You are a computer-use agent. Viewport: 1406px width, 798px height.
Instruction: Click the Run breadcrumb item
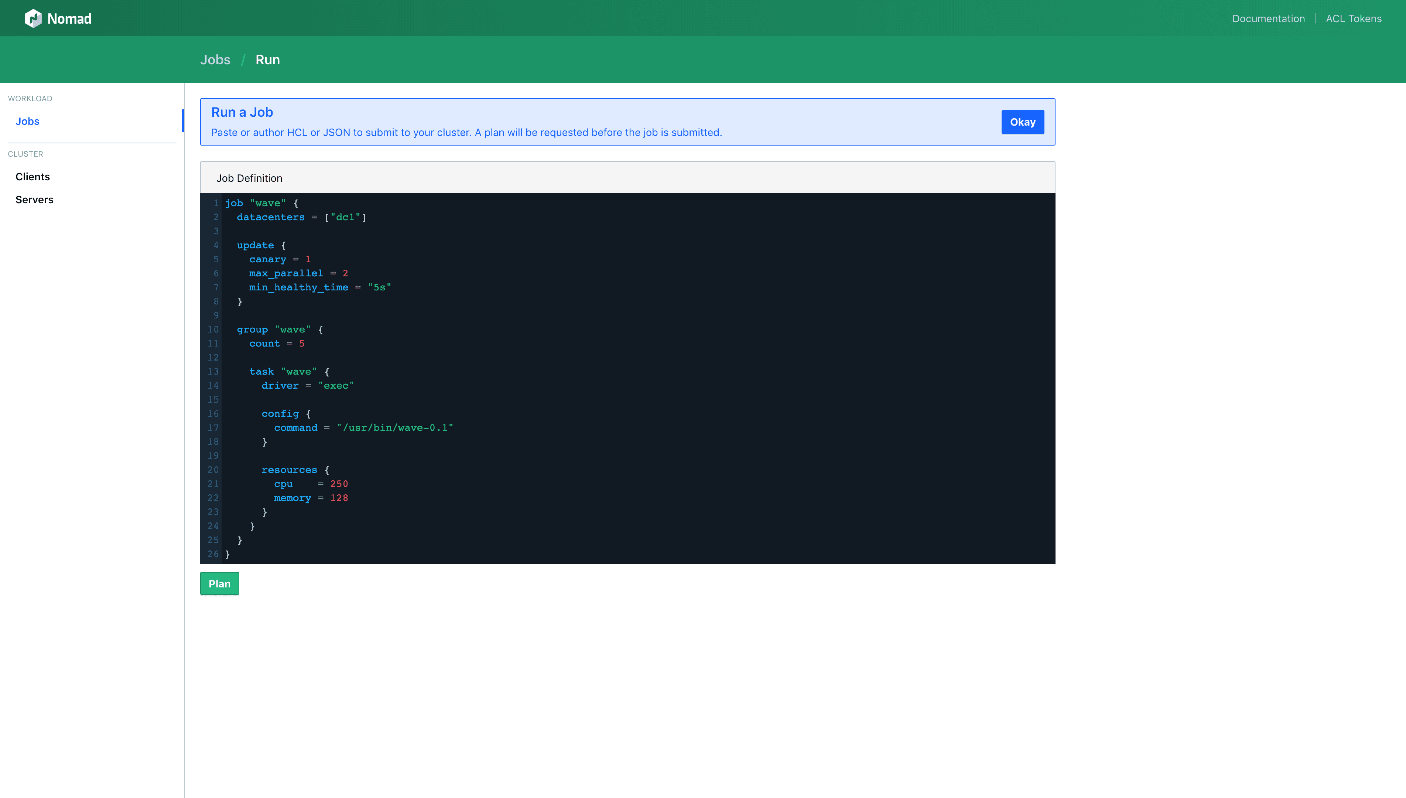(x=267, y=60)
